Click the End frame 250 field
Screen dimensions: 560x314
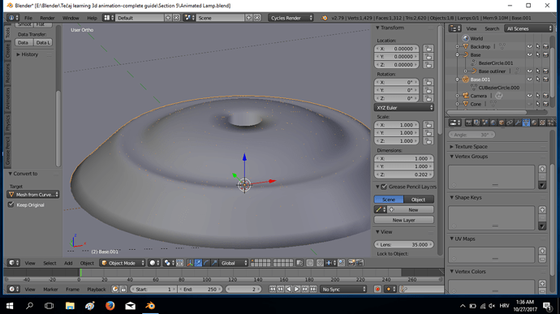click(x=200, y=289)
